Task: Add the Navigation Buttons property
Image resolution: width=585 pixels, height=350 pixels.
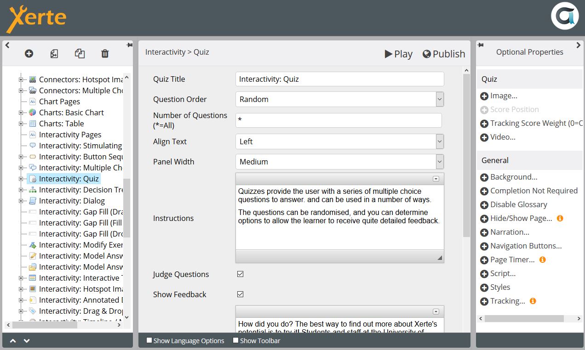Action: pyautogui.click(x=521, y=246)
